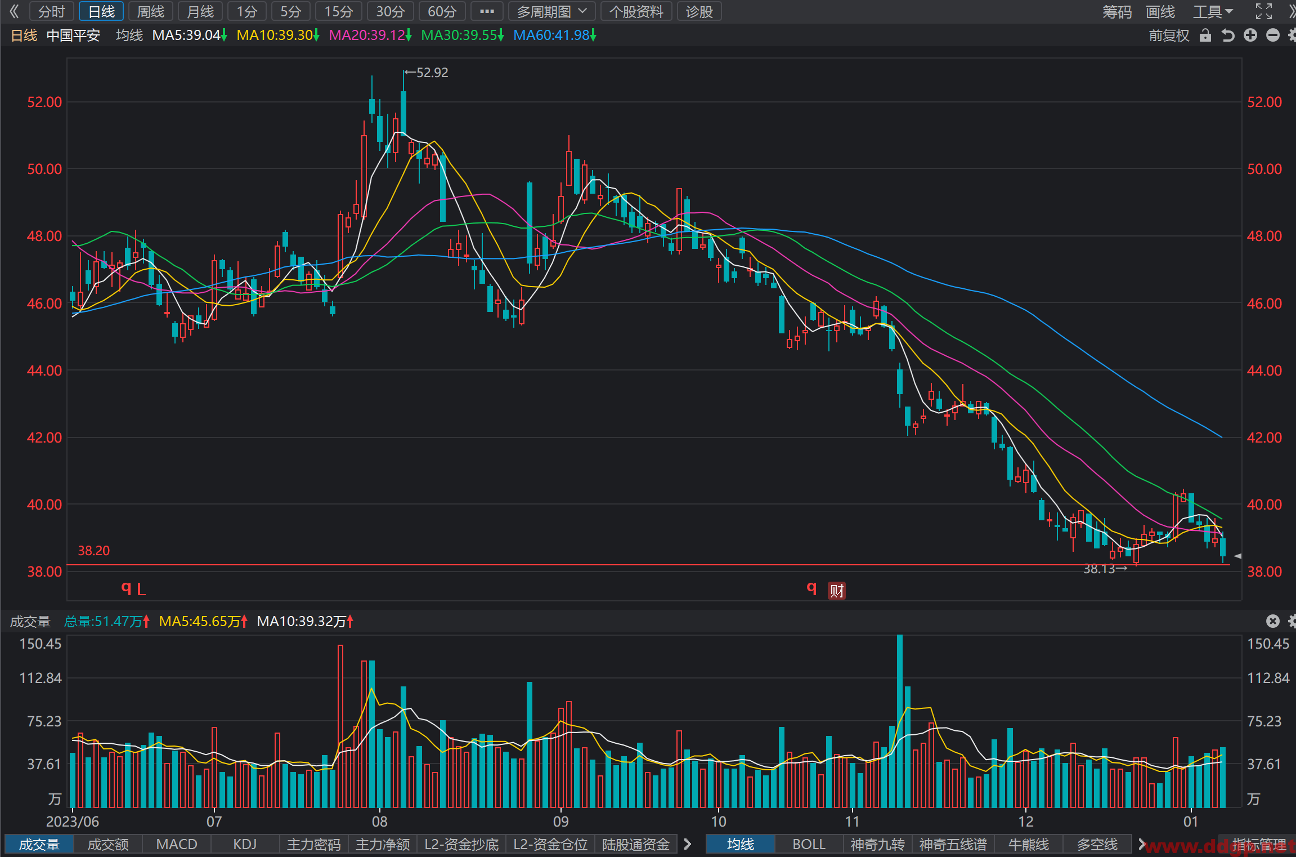Open the 前复权 adjustment selector

point(1169,35)
